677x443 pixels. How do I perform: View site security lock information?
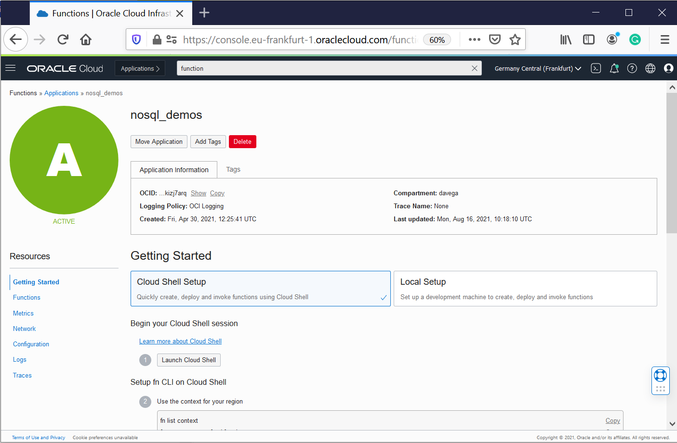click(x=157, y=39)
